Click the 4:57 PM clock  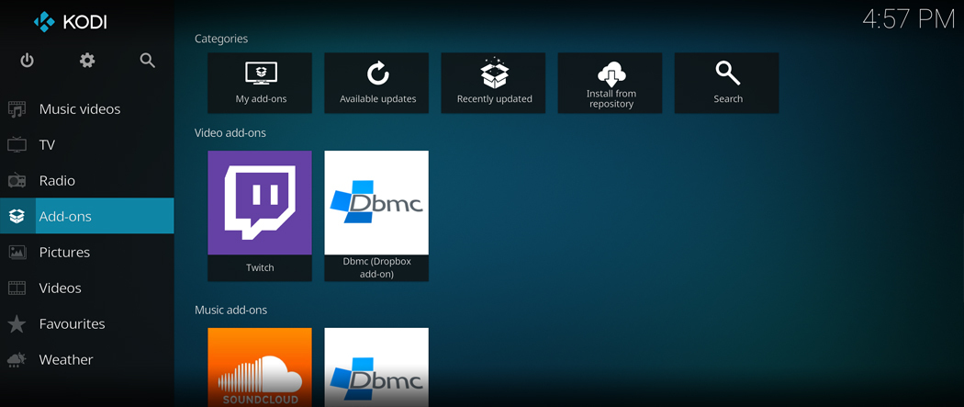coord(909,19)
